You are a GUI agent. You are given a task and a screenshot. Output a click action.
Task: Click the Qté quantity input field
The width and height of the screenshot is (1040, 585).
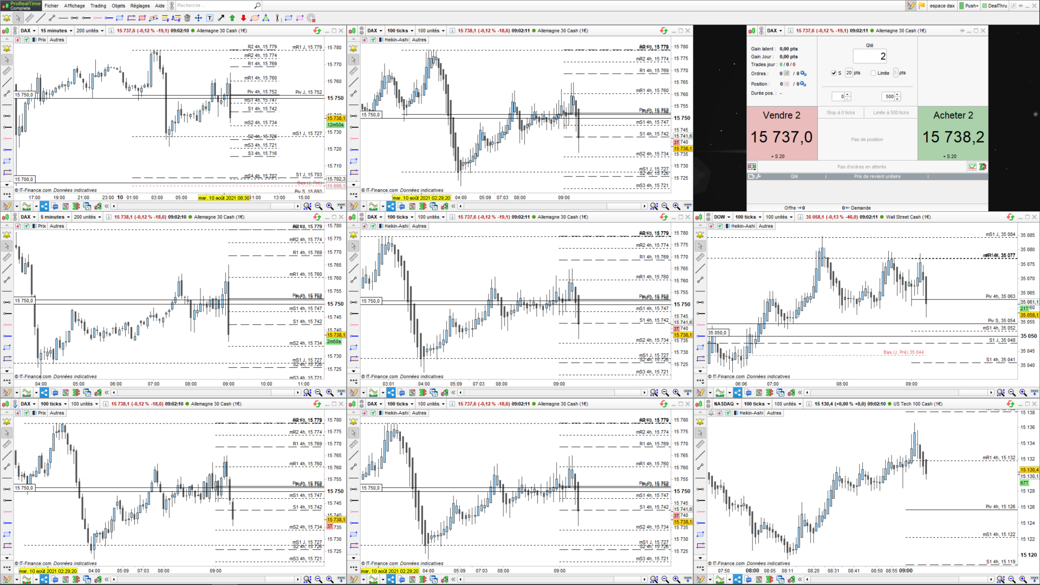coord(869,56)
